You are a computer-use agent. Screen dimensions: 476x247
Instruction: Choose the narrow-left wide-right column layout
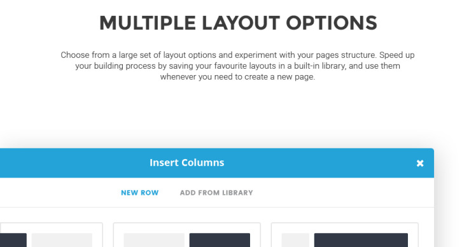coord(344,235)
